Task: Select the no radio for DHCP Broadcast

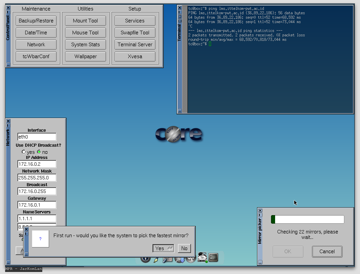Action: pos(39,152)
